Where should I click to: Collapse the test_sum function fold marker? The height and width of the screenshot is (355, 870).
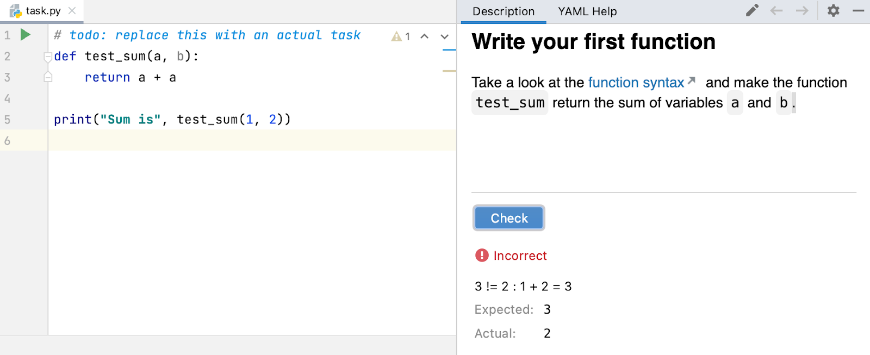[x=48, y=57]
